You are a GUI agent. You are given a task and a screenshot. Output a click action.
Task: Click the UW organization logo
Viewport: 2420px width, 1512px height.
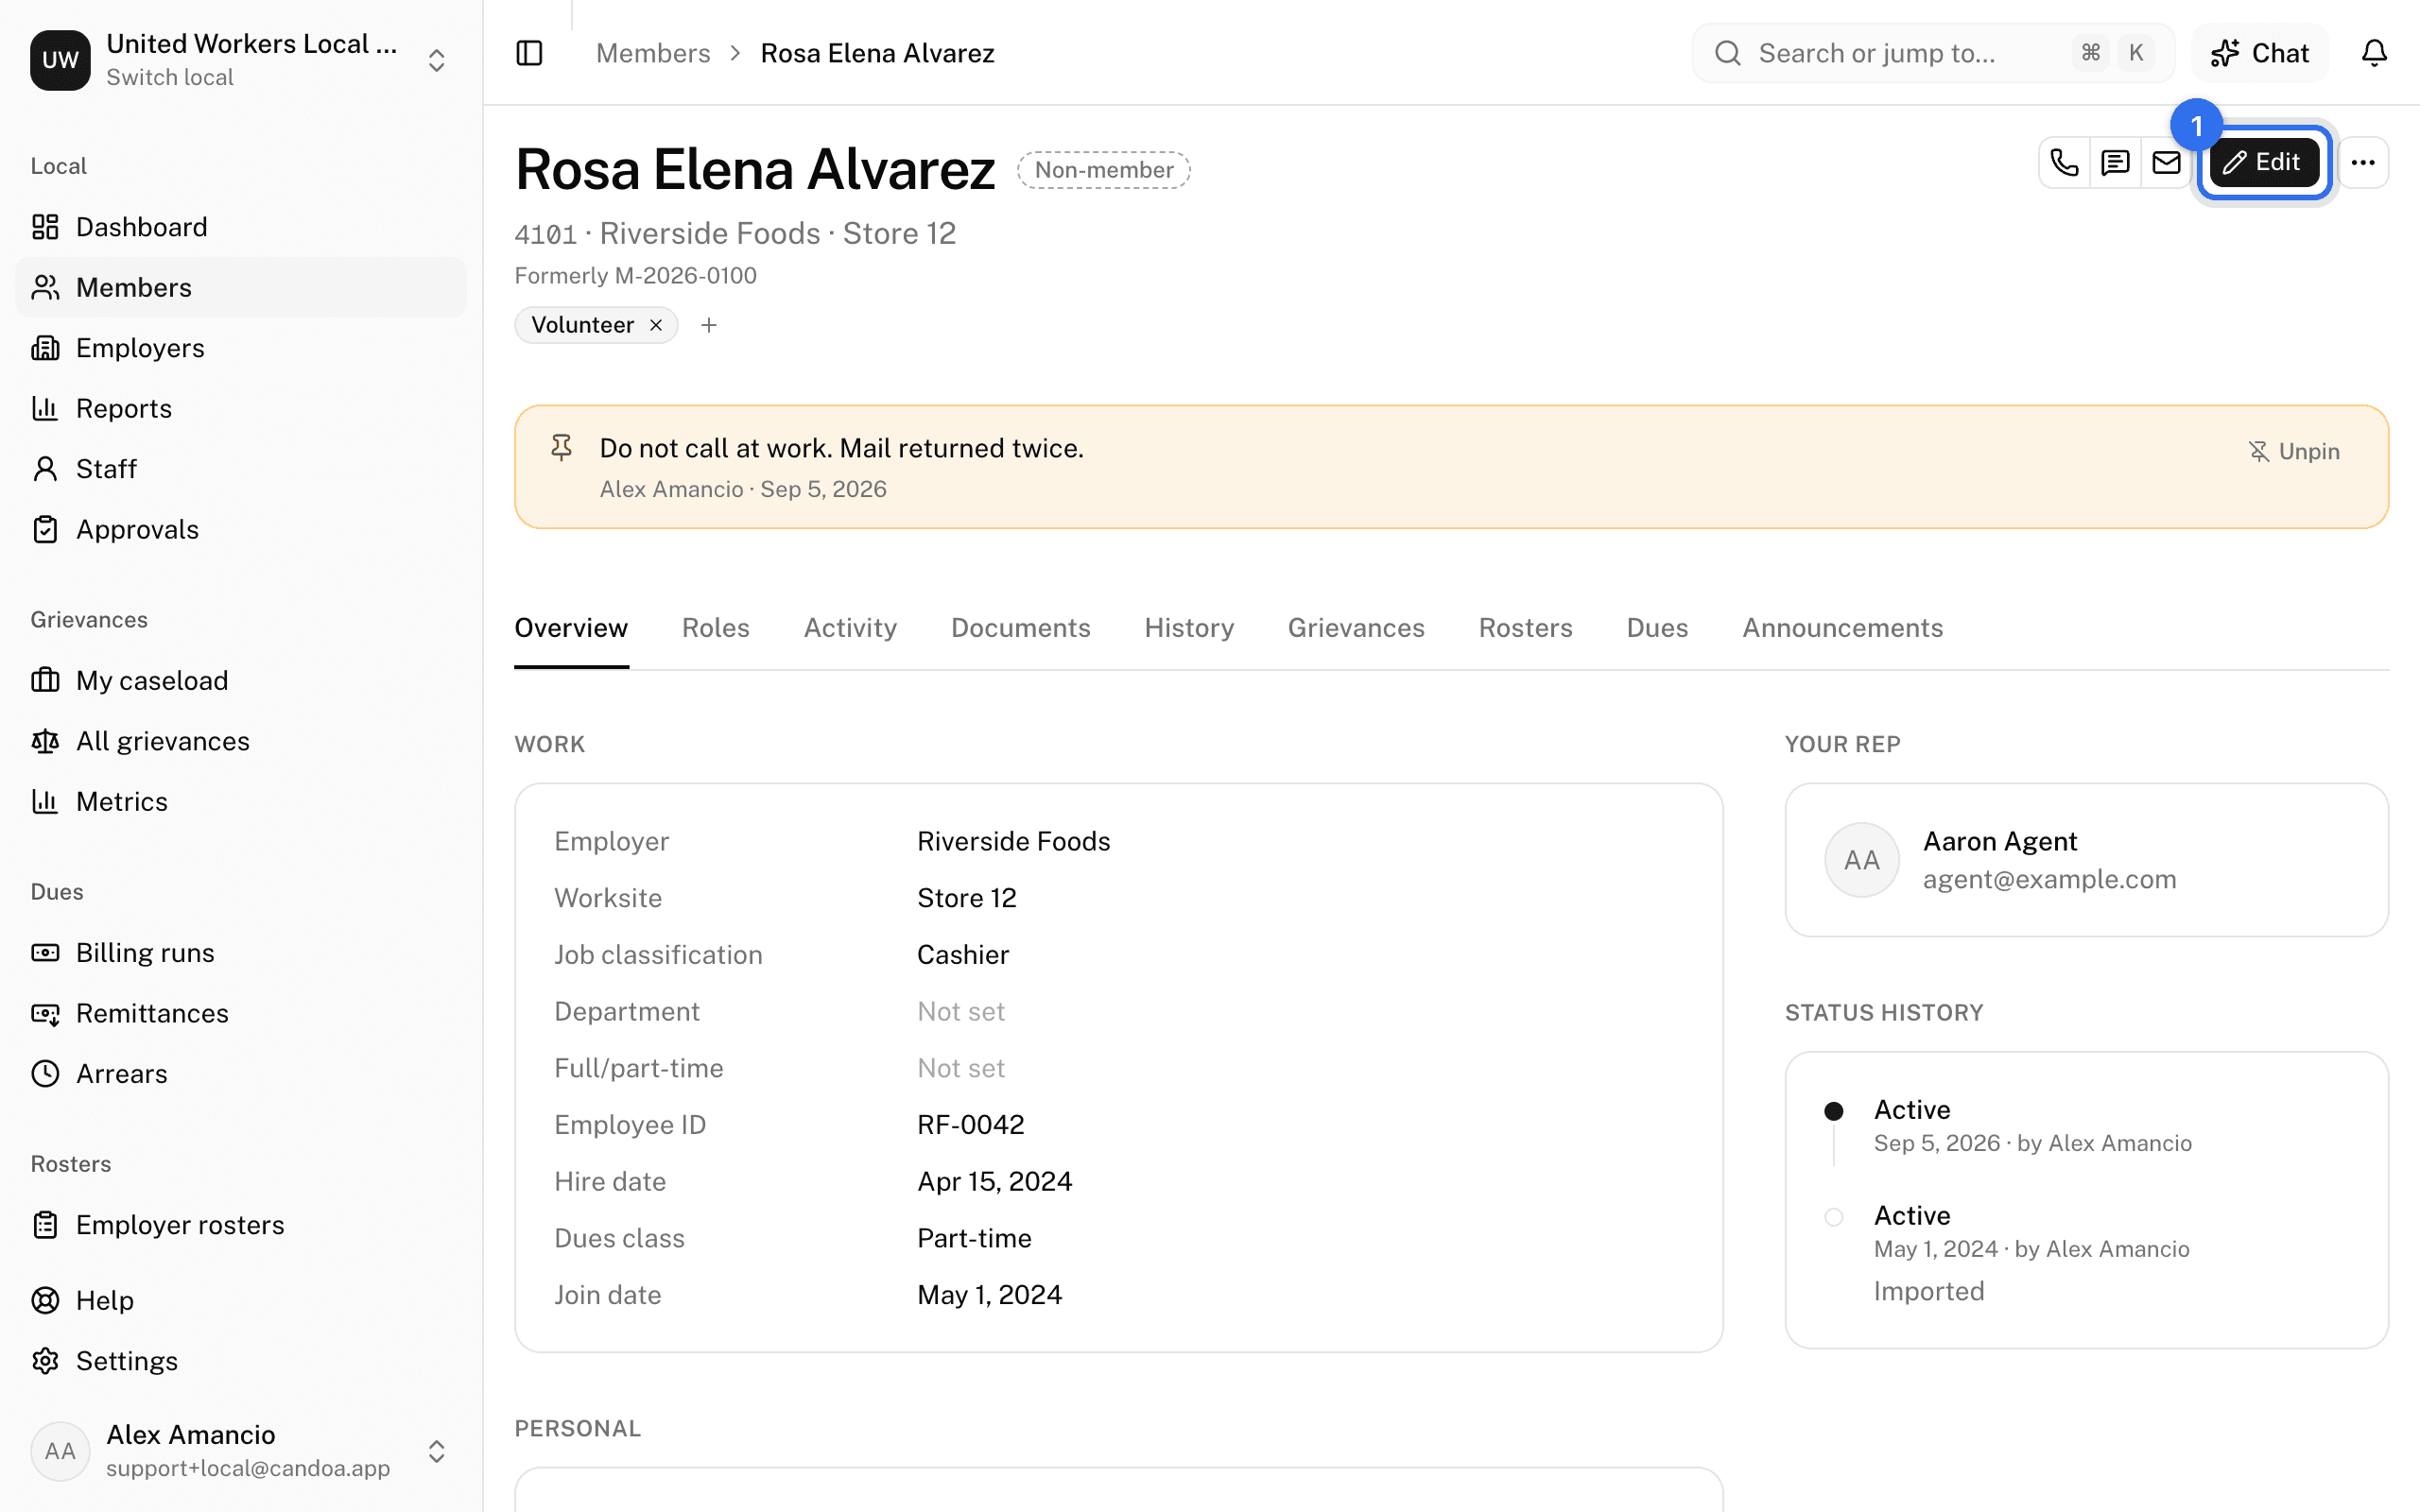point(60,60)
